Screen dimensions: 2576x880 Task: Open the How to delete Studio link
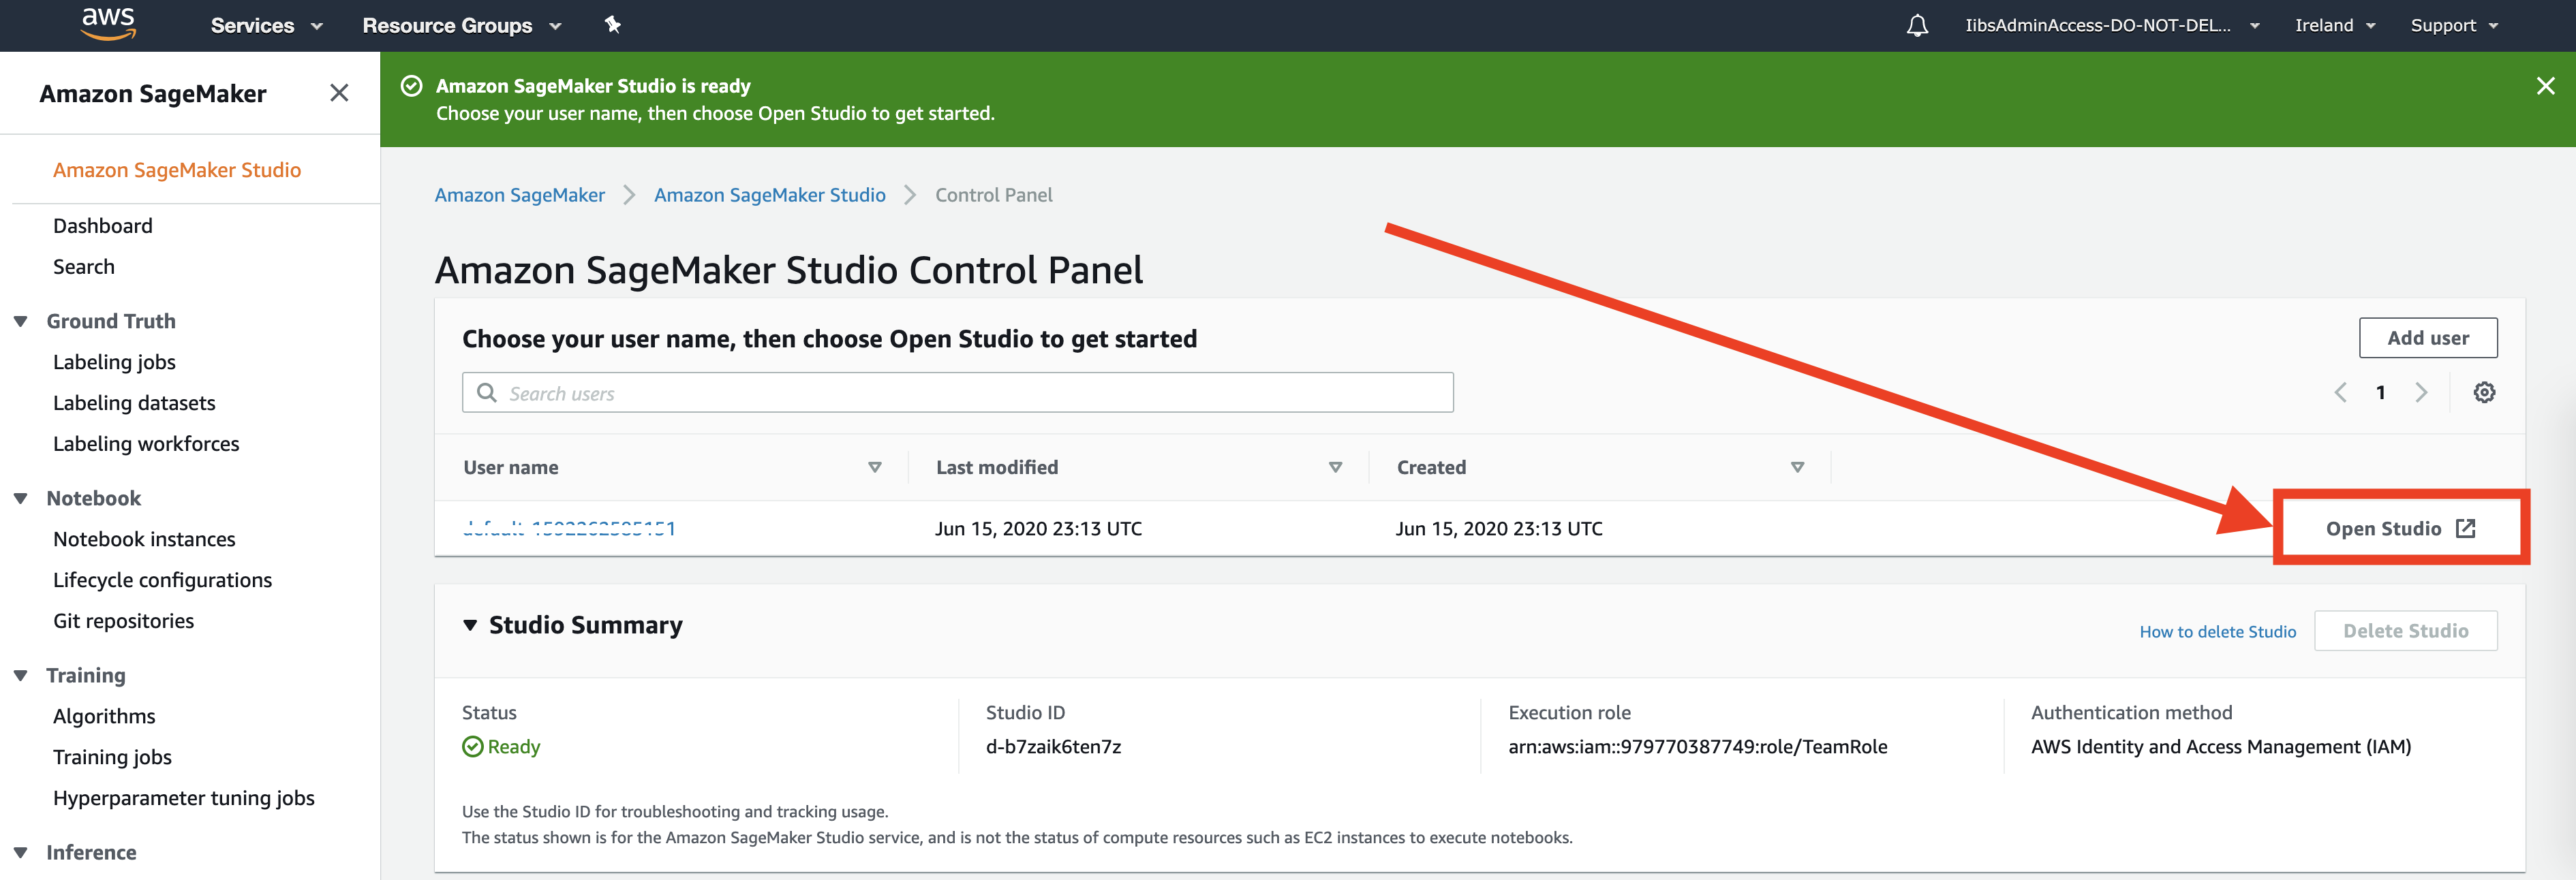click(x=2217, y=632)
